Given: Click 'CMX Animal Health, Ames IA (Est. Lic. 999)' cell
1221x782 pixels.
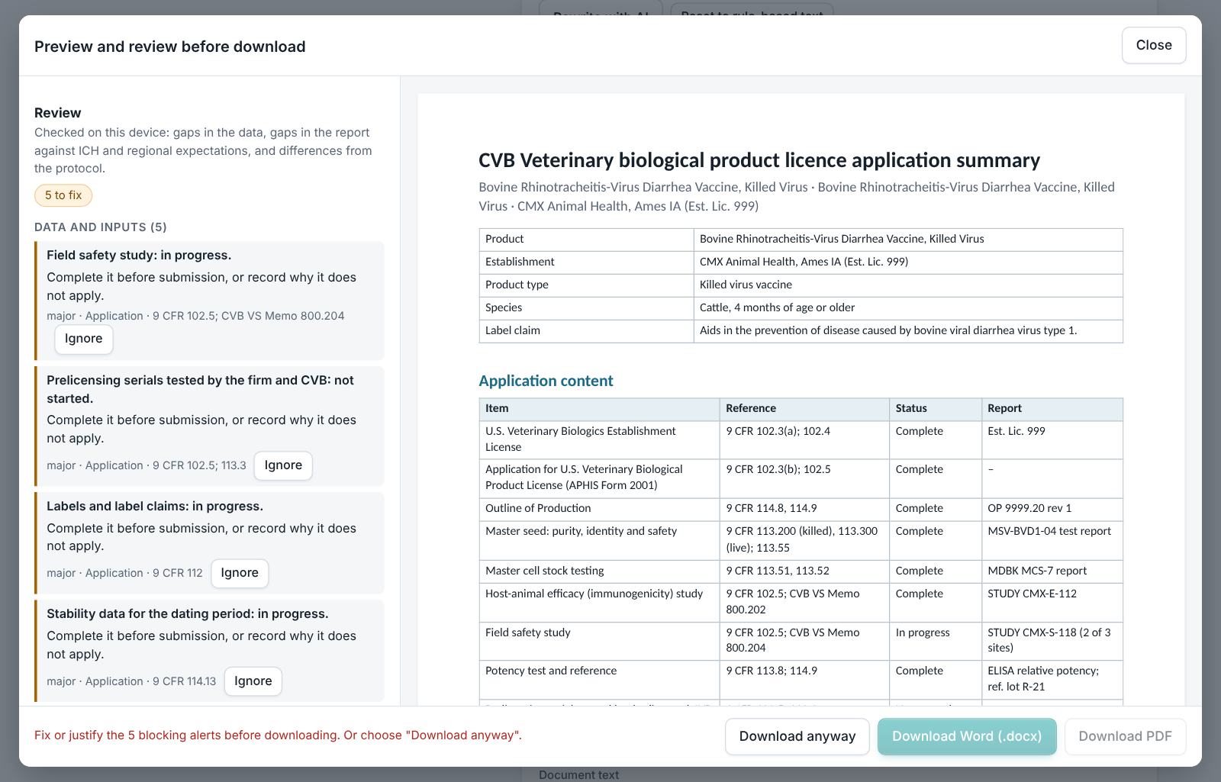Looking at the screenshot, I should tap(908, 262).
